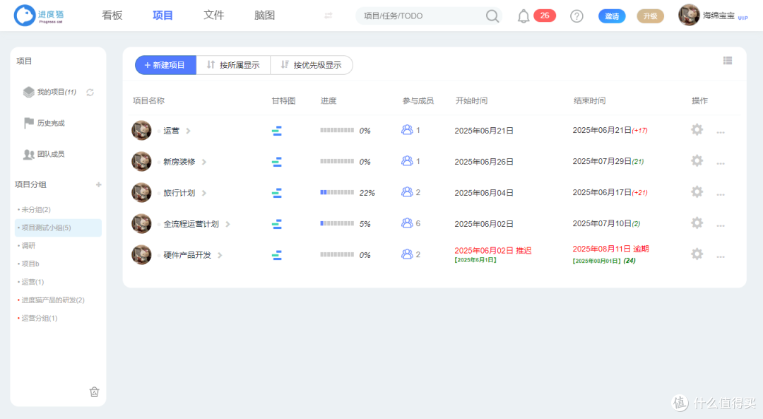Click 旅行计划 progress bar at 22%

(x=337, y=193)
